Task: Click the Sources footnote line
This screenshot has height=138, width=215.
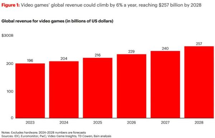Action: pos(56,136)
